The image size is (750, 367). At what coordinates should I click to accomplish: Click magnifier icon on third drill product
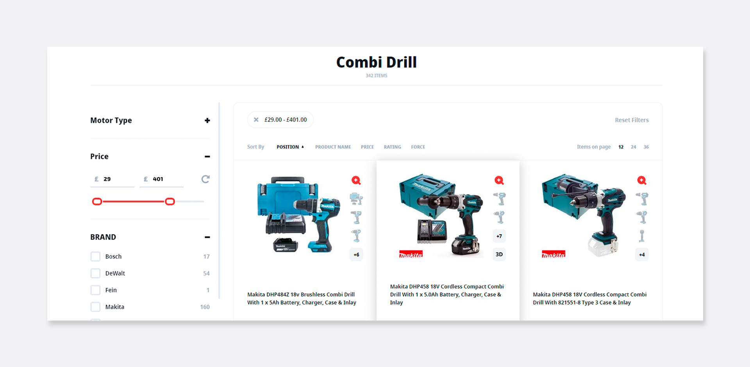tap(641, 180)
